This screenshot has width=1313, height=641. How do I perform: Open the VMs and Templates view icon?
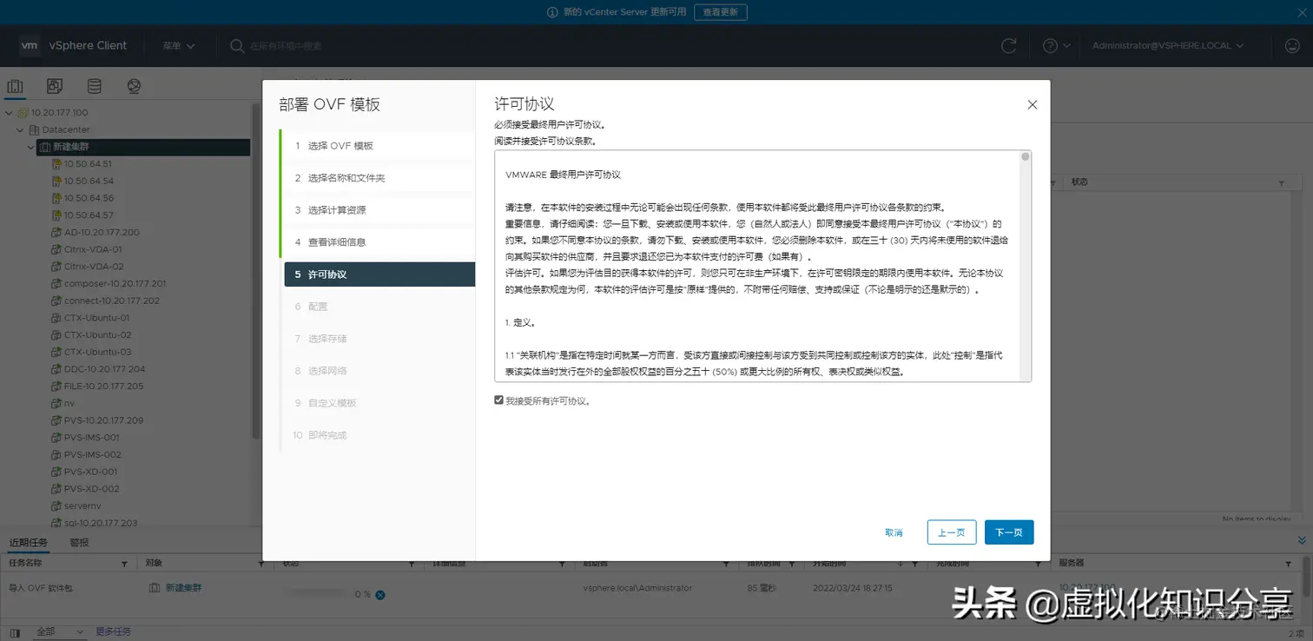click(53, 85)
